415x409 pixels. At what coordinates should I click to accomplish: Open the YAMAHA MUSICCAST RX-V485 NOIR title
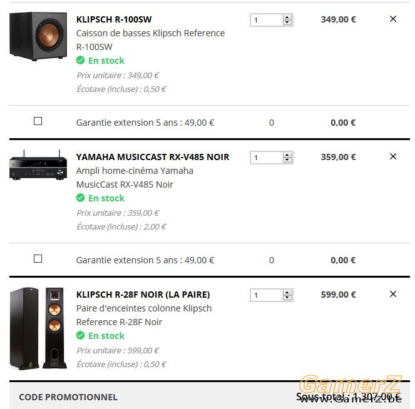153,157
